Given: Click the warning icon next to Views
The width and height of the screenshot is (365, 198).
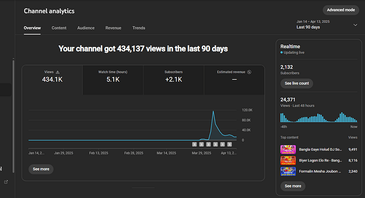Looking at the screenshot, I should tap(58, 72).
